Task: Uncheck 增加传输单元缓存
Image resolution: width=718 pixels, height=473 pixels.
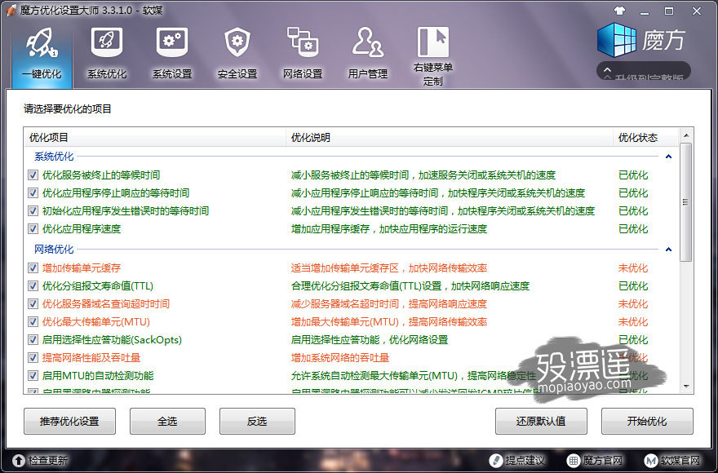Action: [x=33, y=267]
